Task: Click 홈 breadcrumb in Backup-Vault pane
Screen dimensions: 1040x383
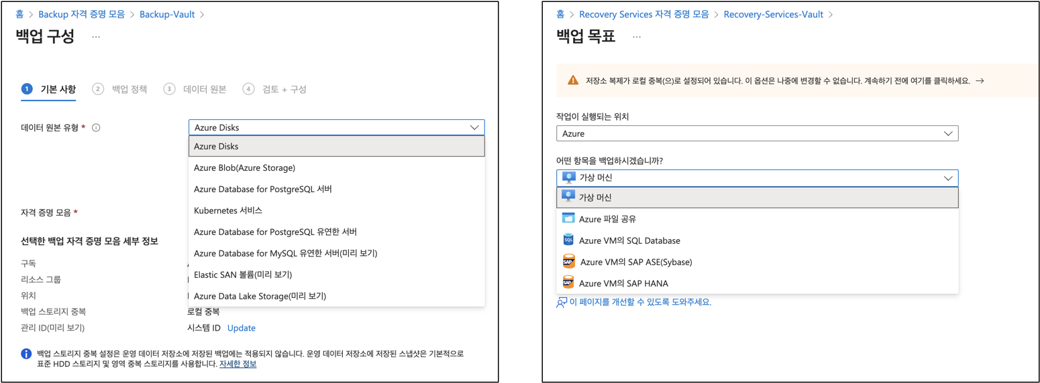Action: point(19,14)
